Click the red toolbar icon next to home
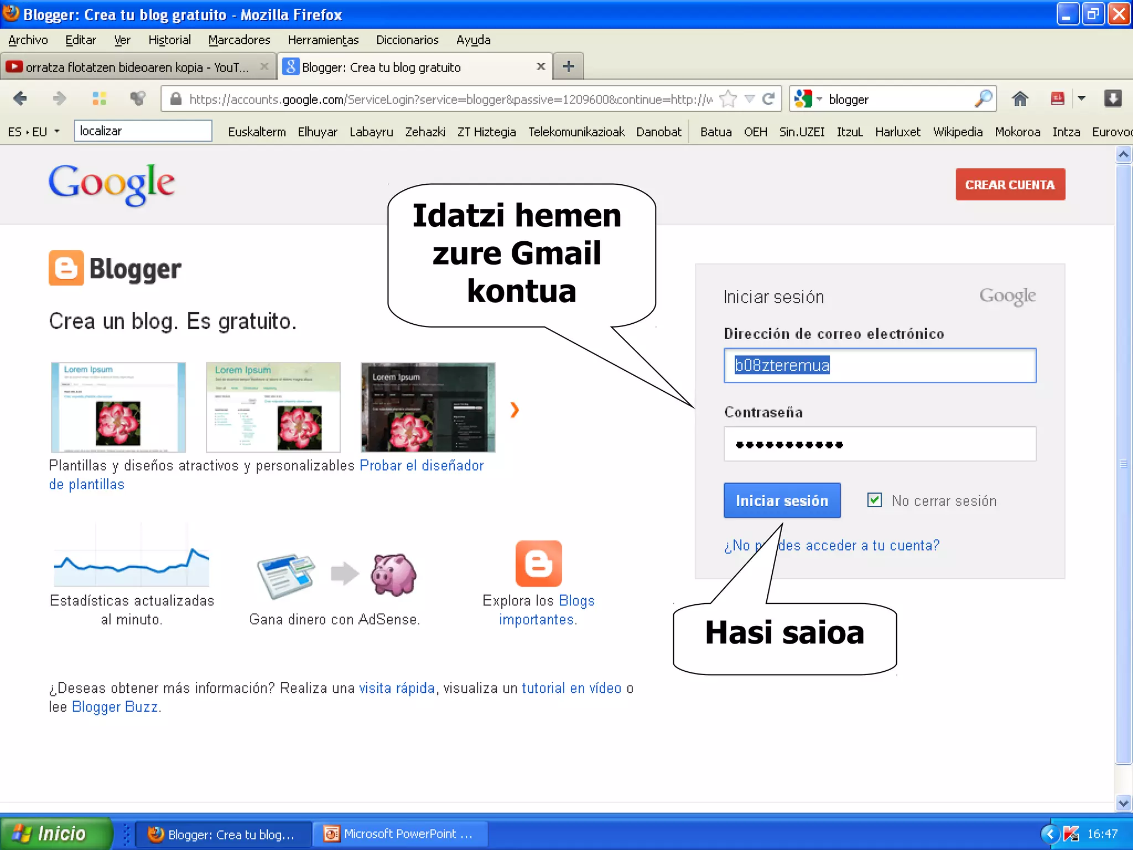 pyautogui.click(x=1057, y=99)
